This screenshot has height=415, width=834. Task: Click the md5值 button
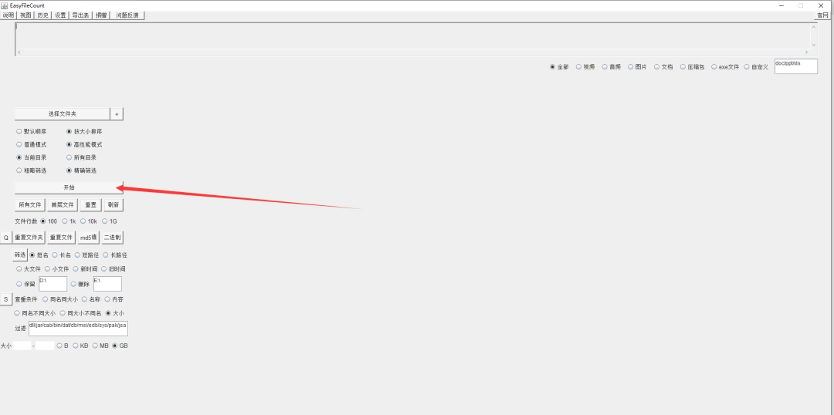[x=88, y=238]
